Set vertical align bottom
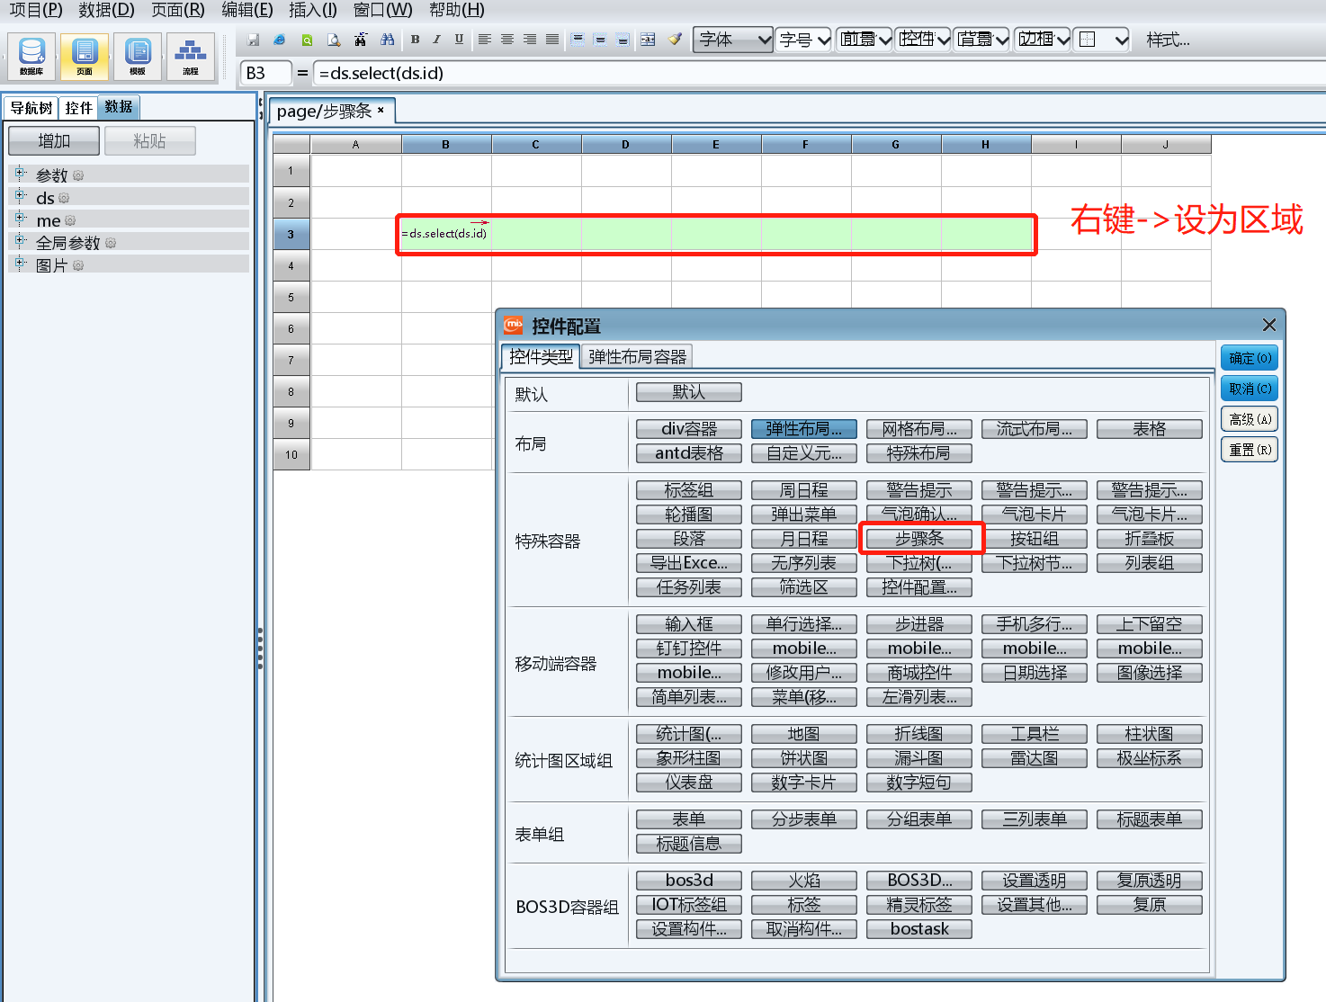The height and width of the screenshot is (1002, 1326). coord(623,40)
